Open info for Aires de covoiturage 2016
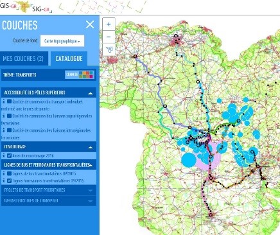The image size is (280, 235). coord(4,155)
